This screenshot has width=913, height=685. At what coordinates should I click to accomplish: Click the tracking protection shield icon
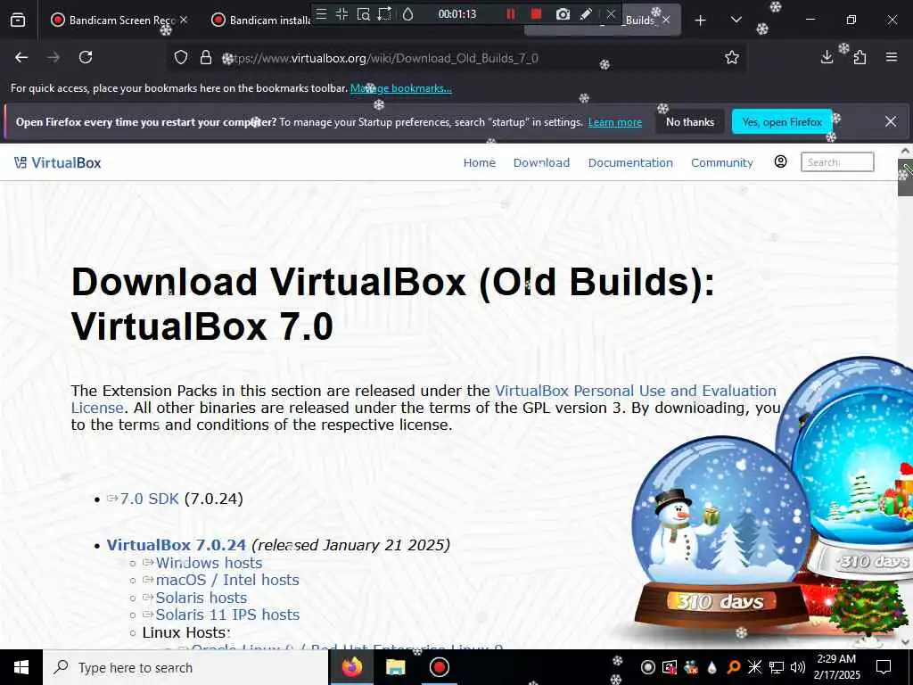pos(181,58)
